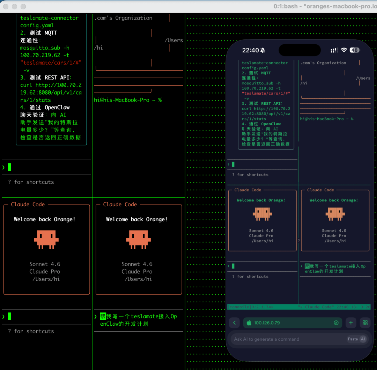Screen dimensions: 377x370
Task: Click '? for shortcuts' in Mac top-left pane
Action: click(31, 182)
